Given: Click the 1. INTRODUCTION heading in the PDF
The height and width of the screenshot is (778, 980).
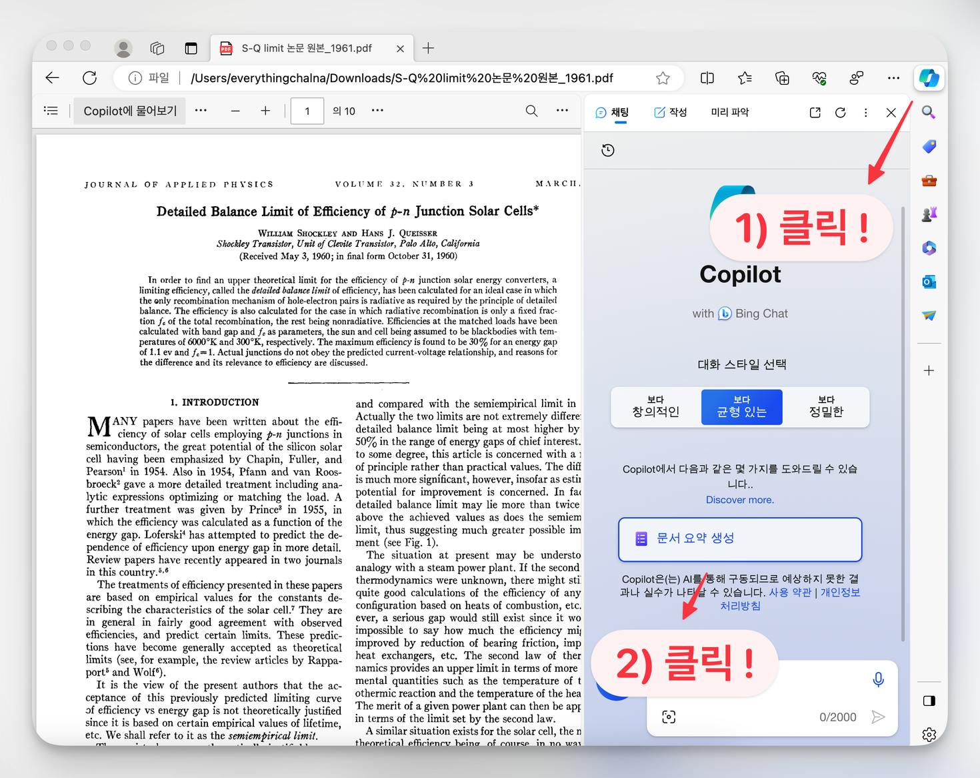Looking at the screenshot, I should [214, 402].
